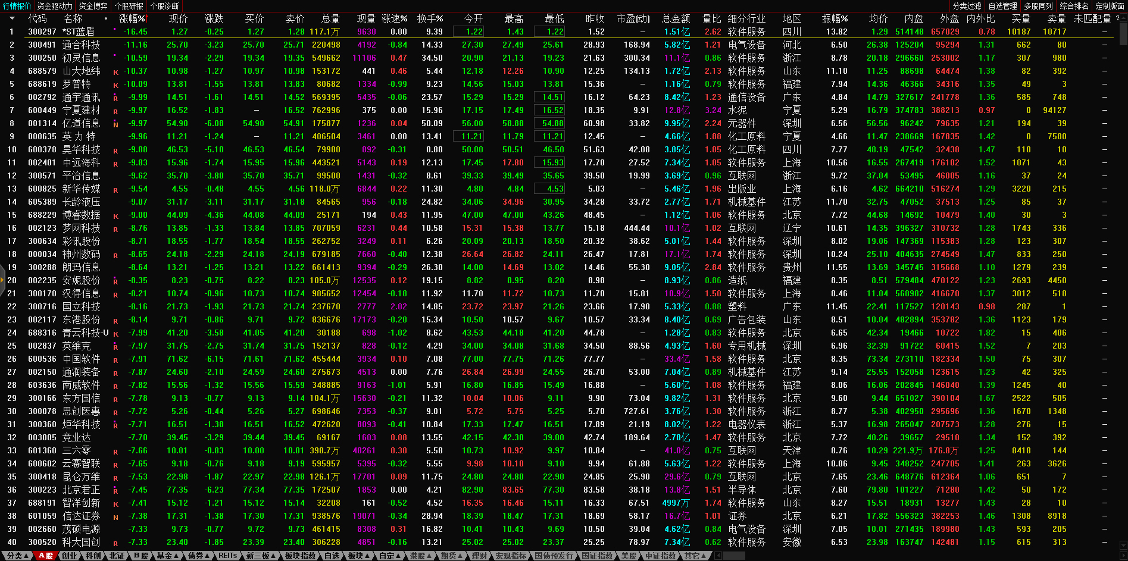Click the K marker beside 山大地纬
This screenshot has height=561, width=1128.
tap(115, 73)
